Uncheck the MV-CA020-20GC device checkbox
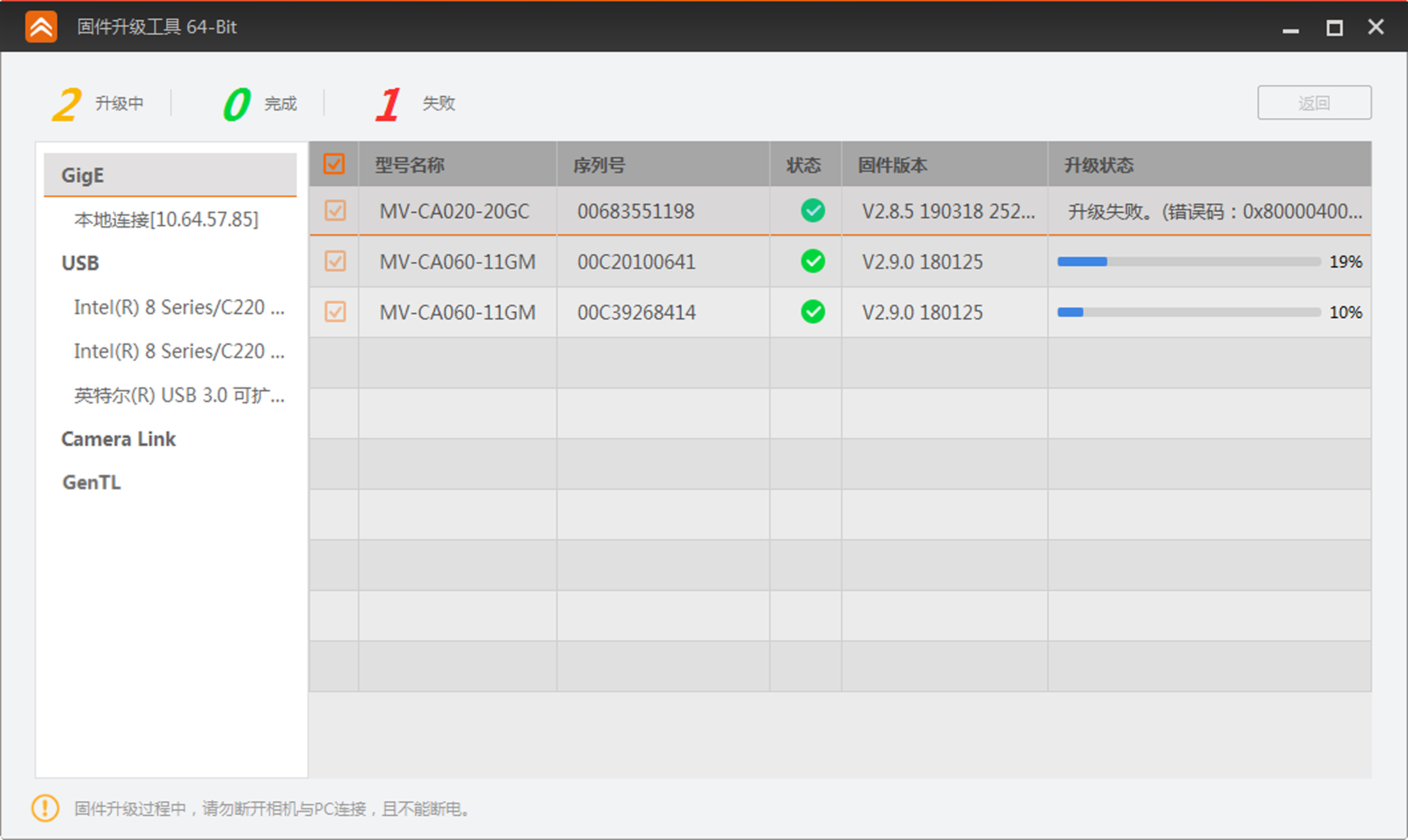 (x=334, y=211)
